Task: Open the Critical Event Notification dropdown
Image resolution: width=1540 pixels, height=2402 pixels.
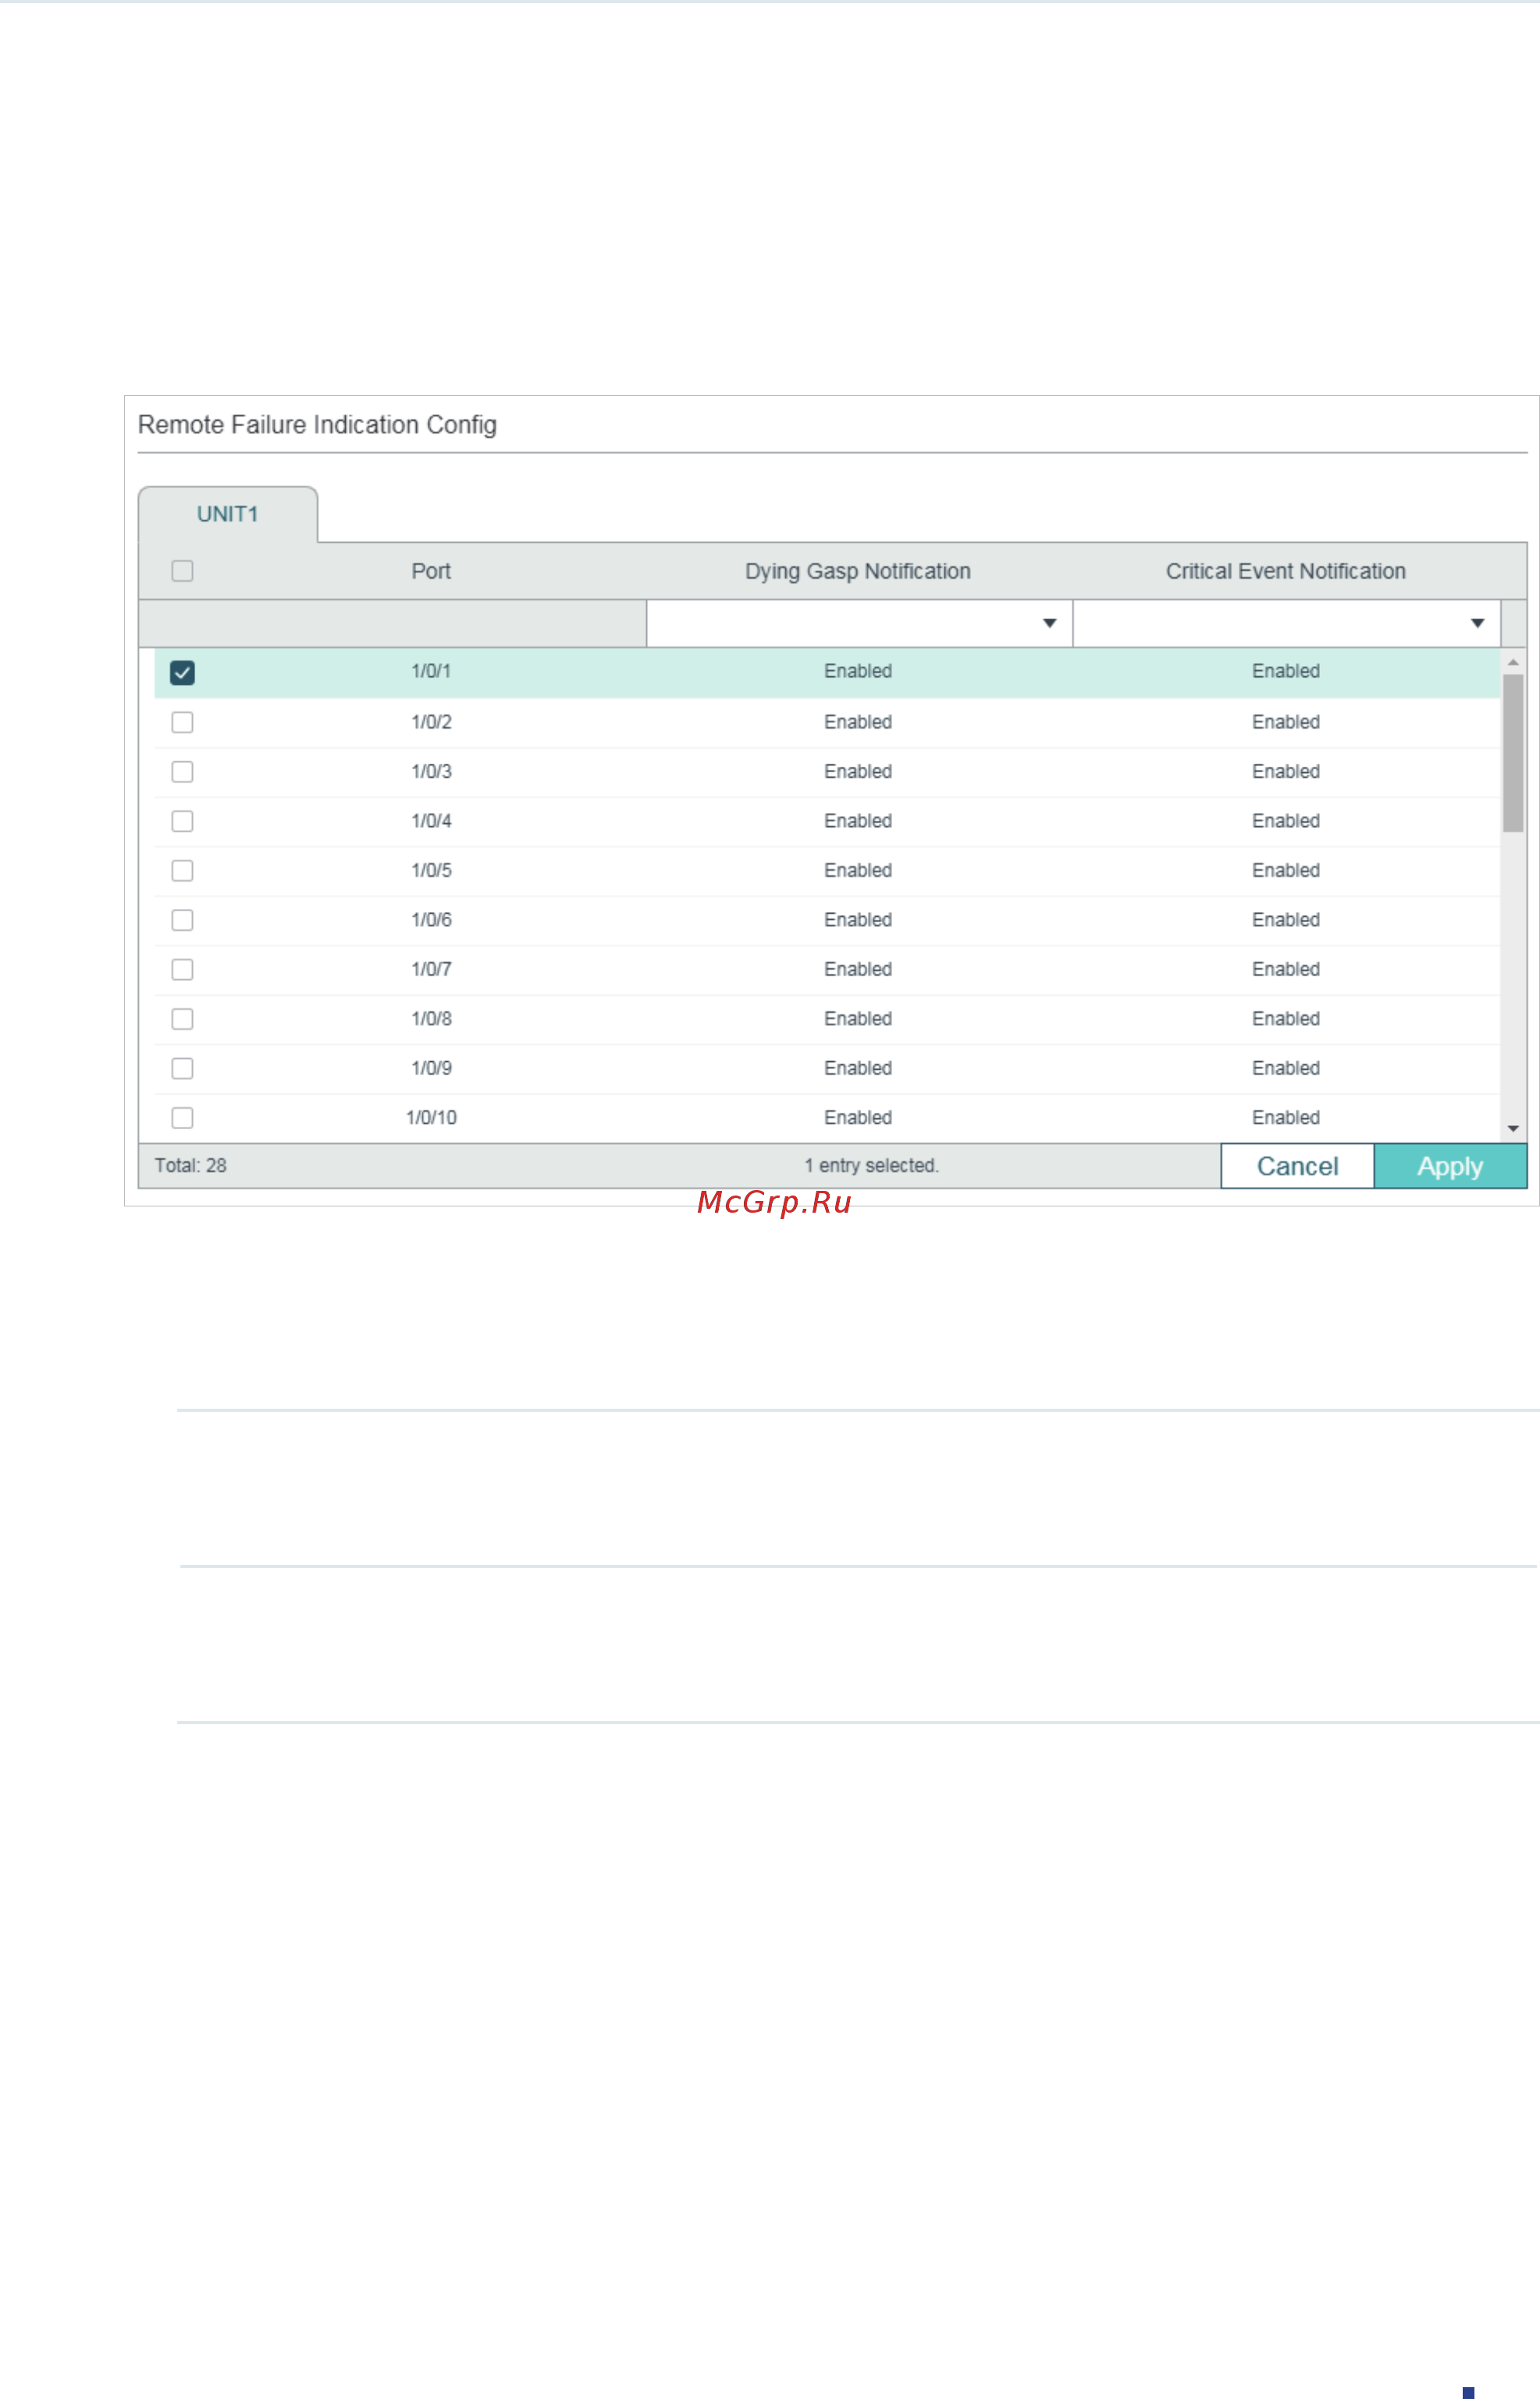Action: coord(1286,623)
